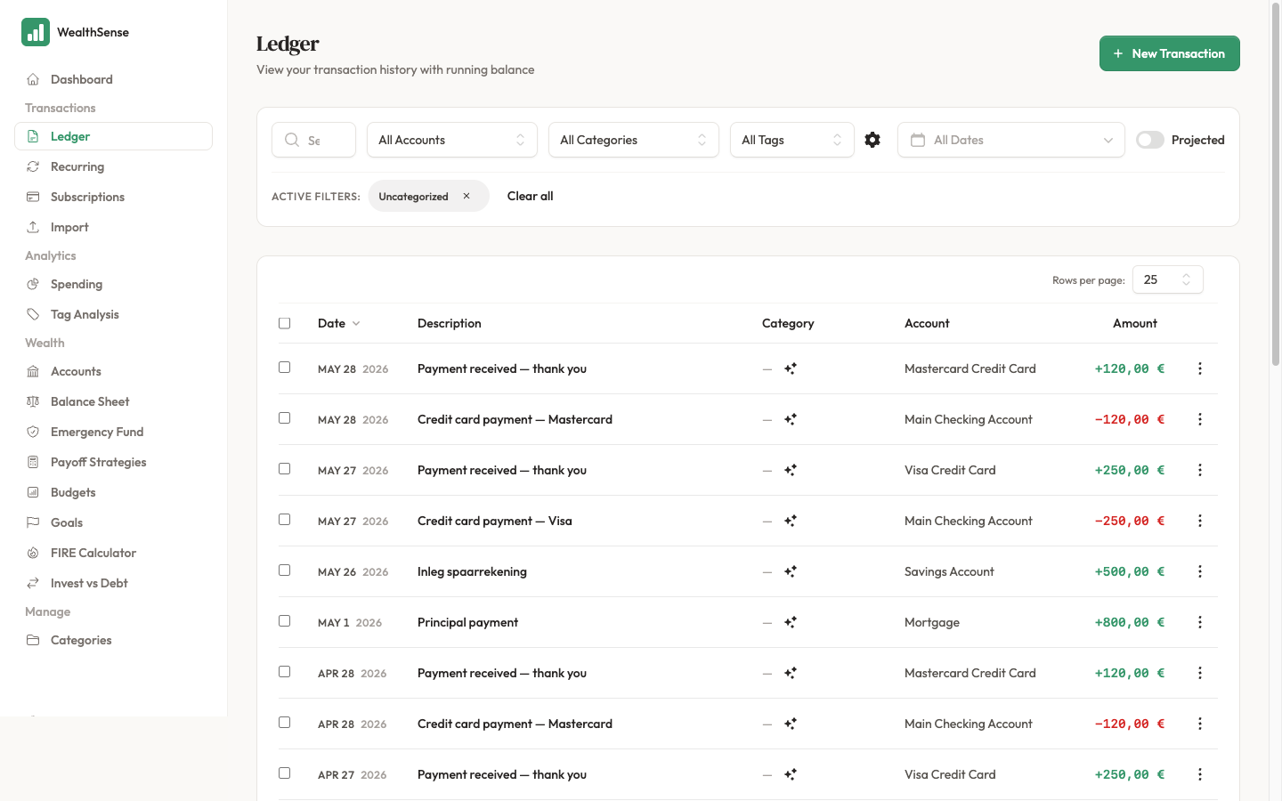The height and width of the screenshot is (801, 1282).
Task: Check the select-all checkbox in table header
Action: point(285,323)
